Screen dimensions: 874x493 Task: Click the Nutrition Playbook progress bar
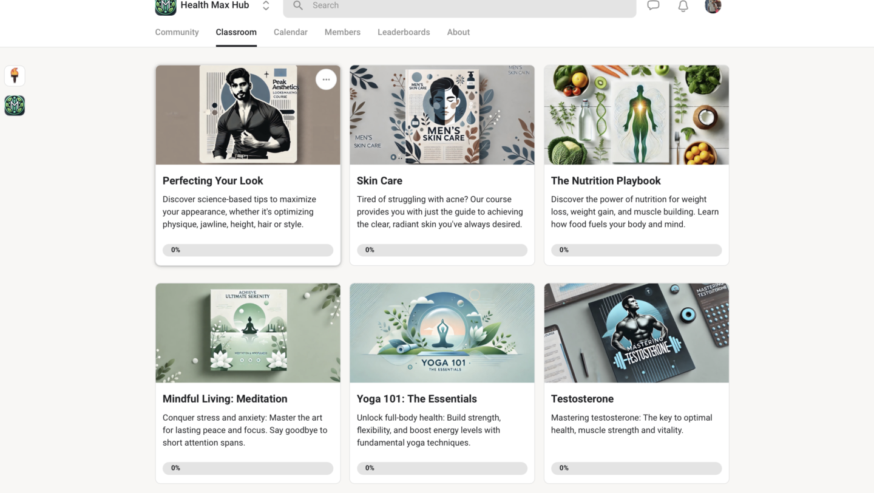pyautogui.click(x=636, y=250)
